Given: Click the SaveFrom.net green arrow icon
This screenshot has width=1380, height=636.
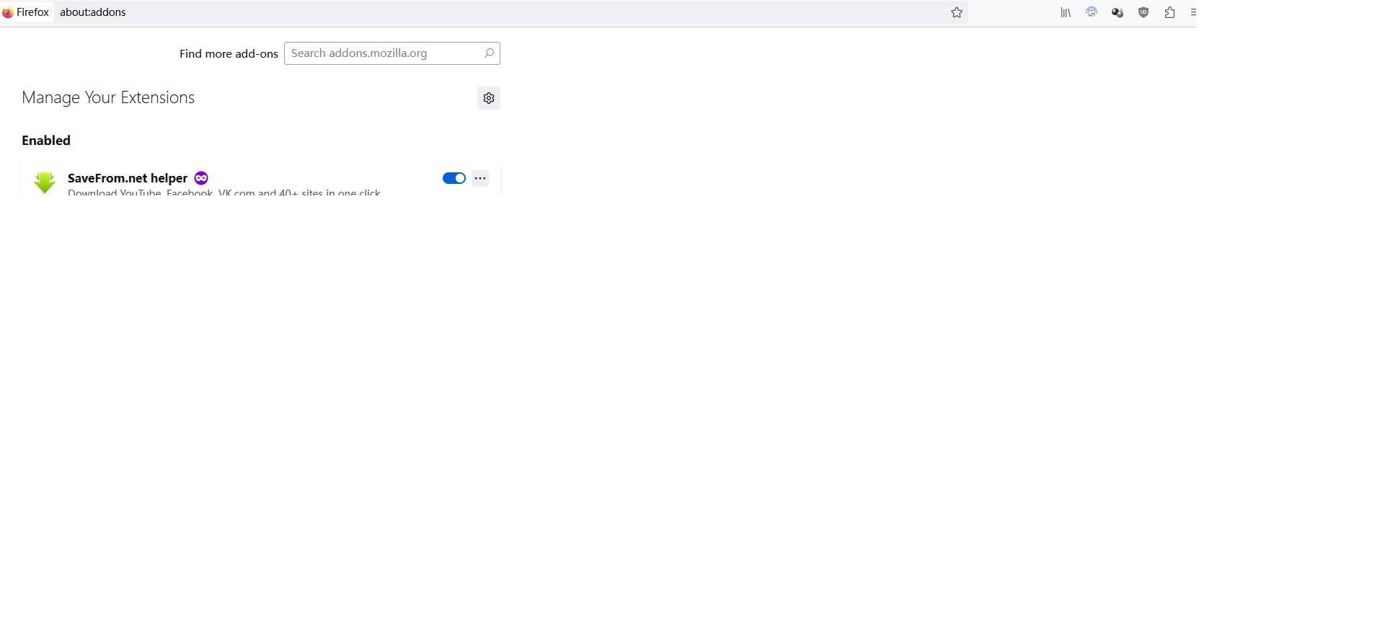Looking at the screenshot, I should (45, 182).
